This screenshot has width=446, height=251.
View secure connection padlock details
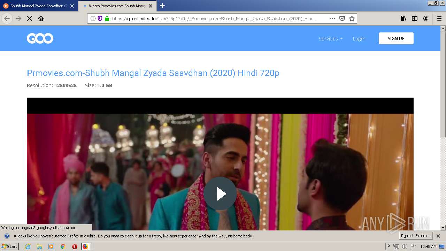107,18
